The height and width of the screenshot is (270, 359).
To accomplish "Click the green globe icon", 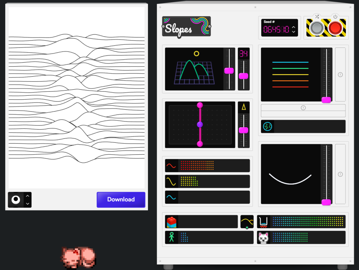I will click(267, 126).
